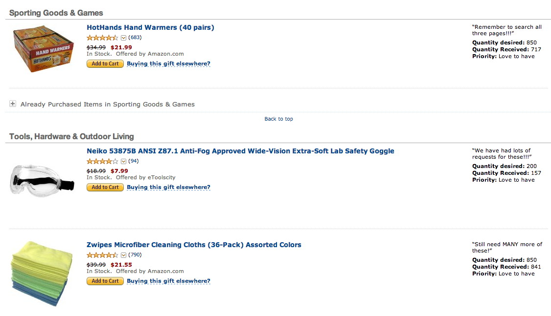Click Buying this gift elsewhere for Zwipes Cloths
This screenshot has width=551, height=316.
point(168,281)
